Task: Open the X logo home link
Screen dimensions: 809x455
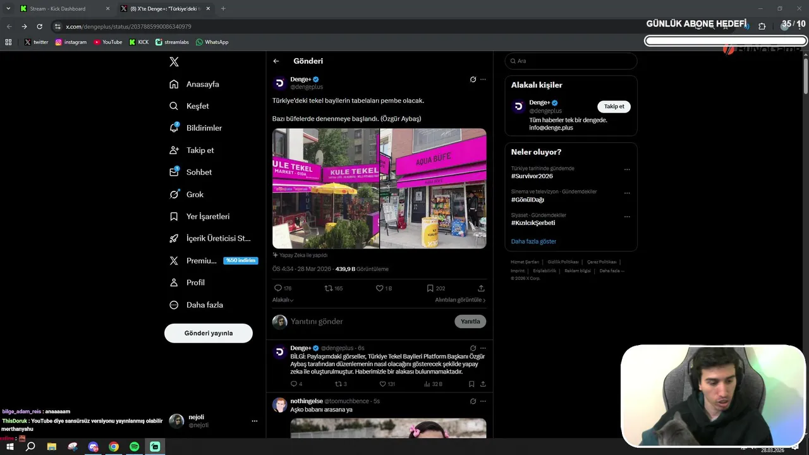Action: 174,61
